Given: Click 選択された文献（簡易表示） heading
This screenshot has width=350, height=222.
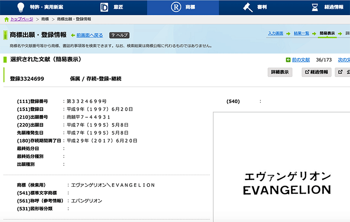Looking at the screenshot, I should click(45, 59).
